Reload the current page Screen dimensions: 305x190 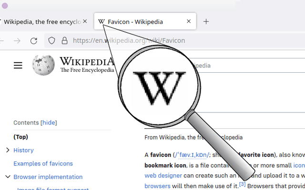34,41
